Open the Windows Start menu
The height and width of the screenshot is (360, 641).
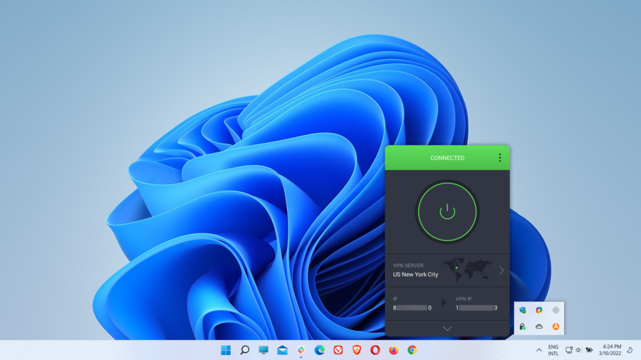point(226,350)
